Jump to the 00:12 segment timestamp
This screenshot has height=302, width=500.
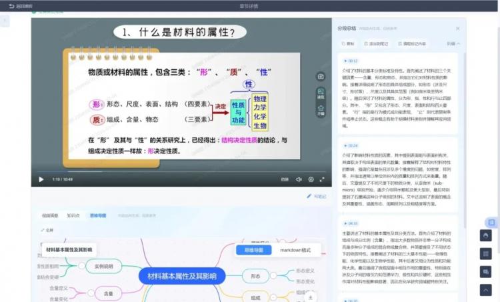pos(351,61)
